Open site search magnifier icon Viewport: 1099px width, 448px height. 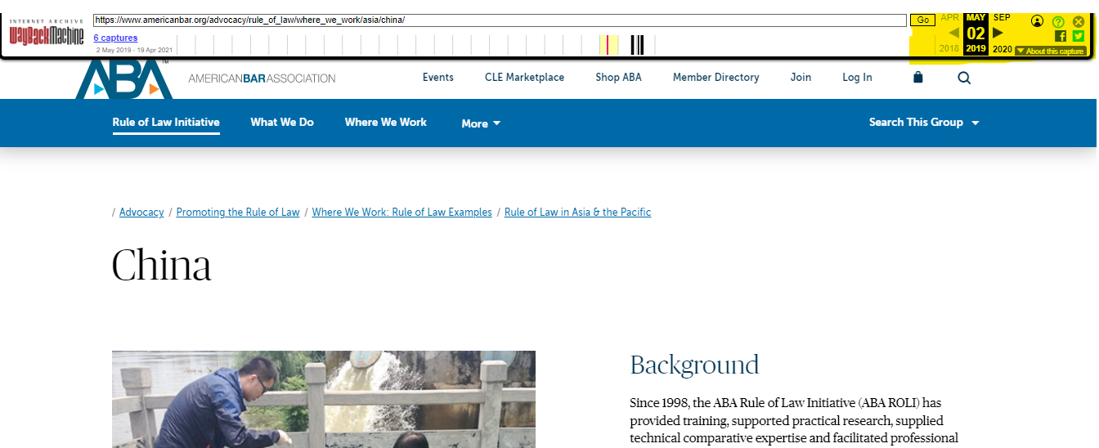click(964, 78)
